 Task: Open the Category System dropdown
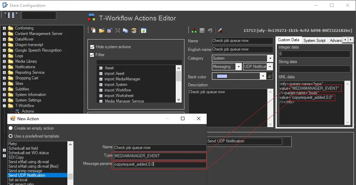(x=270, y=58)
